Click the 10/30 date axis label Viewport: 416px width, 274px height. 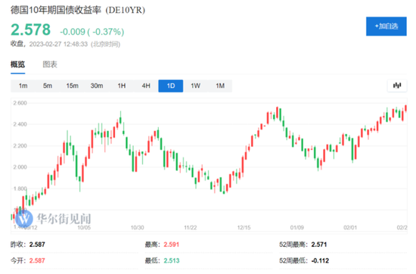click(x=138, y=228)
